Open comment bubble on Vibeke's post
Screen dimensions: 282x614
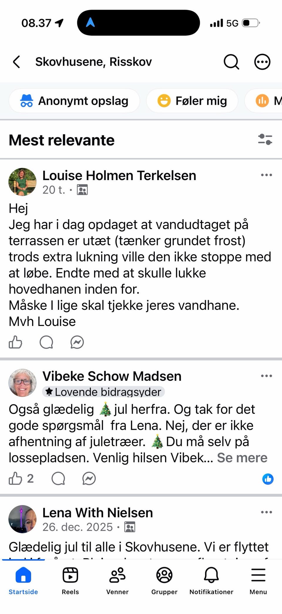click(58, 478)
